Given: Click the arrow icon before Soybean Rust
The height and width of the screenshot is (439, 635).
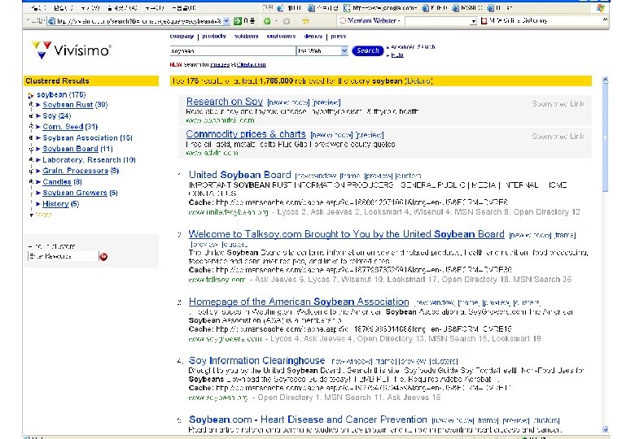Looking at the screenshot, I should pos(38,105).
